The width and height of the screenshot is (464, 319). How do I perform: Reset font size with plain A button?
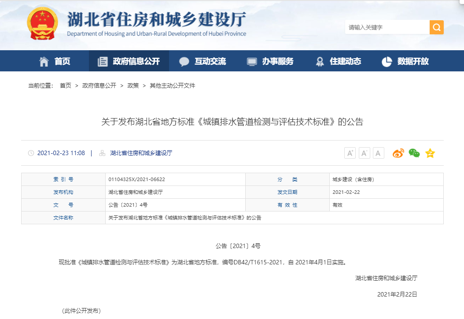[x=379, y=153]
